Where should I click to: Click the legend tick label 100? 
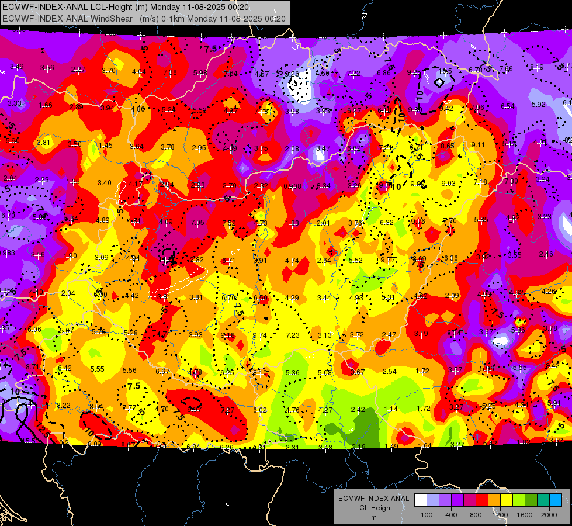point(427,515)
